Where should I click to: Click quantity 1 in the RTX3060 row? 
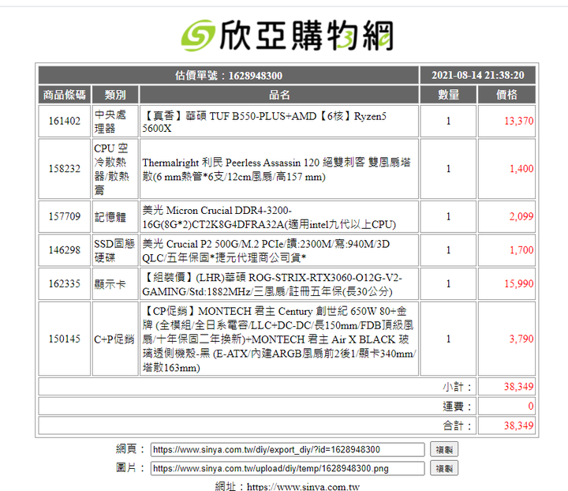[x=448, y=283]
